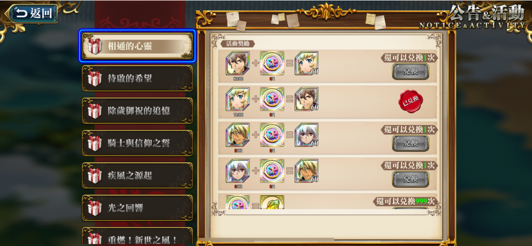532x246 pixels.
Task: Tap the brown-haired hero reward icon in second row
Action: click(x=307, y=99)
